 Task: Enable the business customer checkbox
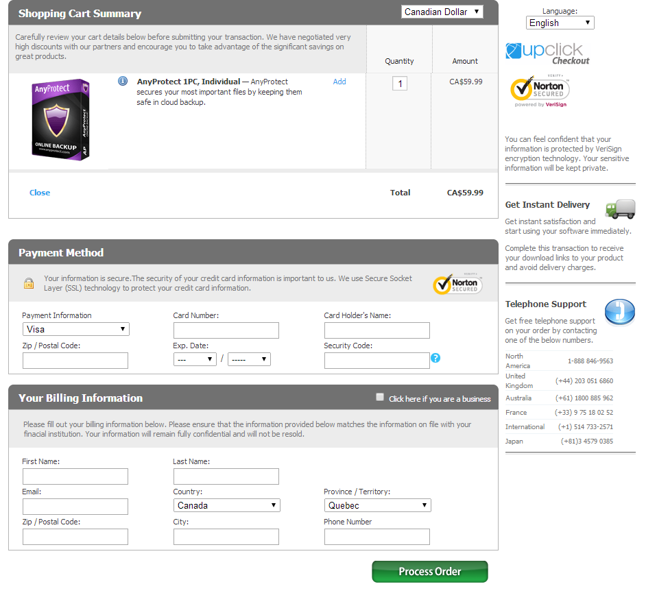pyautogui.click(x=380, y=397)
